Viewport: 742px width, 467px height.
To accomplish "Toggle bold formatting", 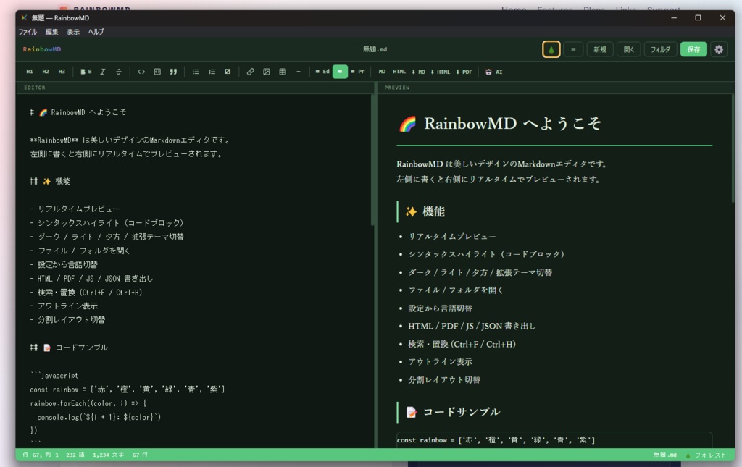I will tap(86, 71).
